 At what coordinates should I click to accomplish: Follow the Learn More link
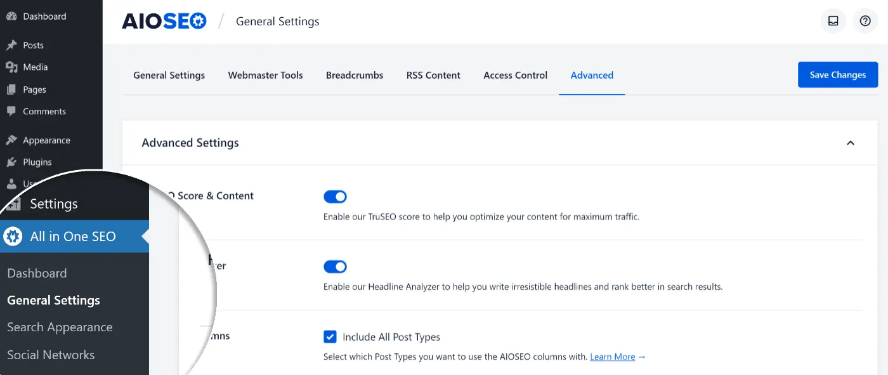click(618, 357)
